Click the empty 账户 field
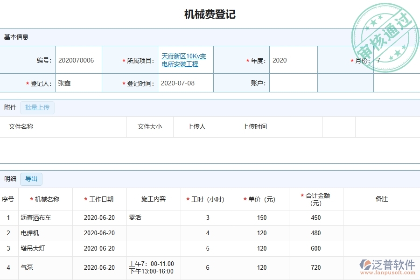Screen dimensions: 420x280 pyautogui.click(x=293, y=84)
